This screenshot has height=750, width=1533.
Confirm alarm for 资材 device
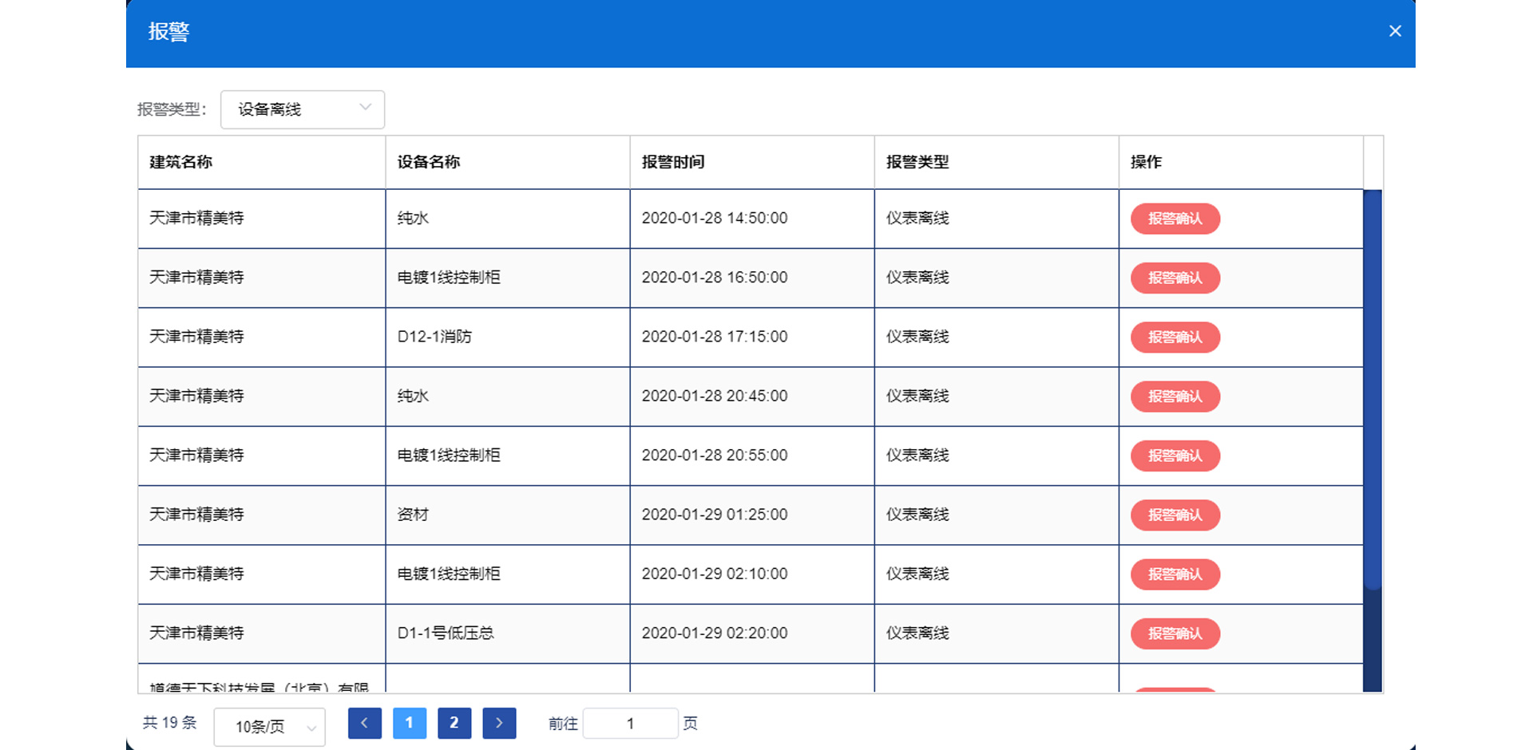pos(1175,515)
